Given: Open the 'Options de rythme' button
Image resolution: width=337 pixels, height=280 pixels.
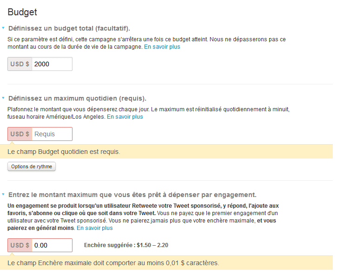Looking at the screenshot, I should [32, 166].
